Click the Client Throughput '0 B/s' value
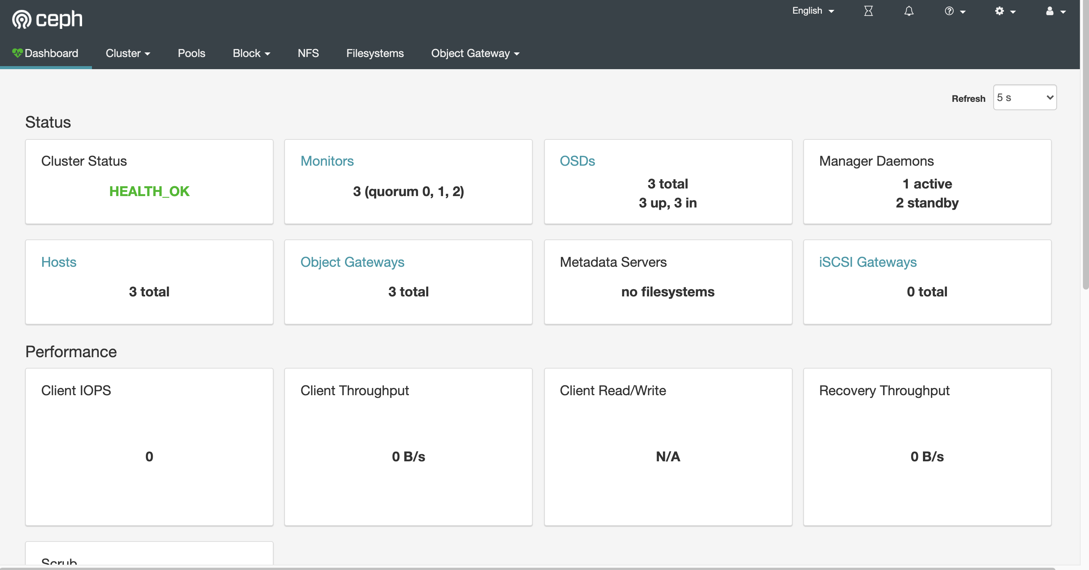This screenshot has height=570, width=1089. click(x=408, y=457)
